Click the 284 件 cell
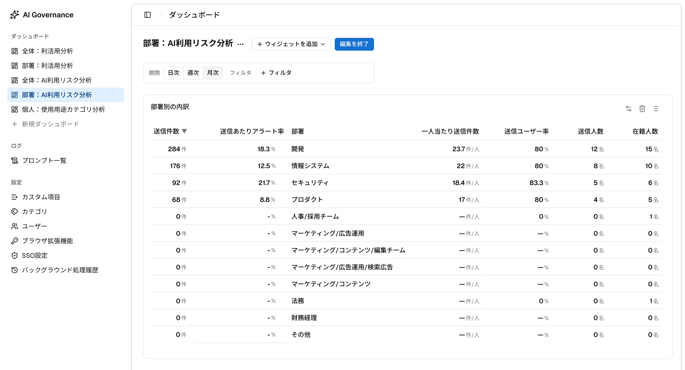The height and width of the screenshot is (370, 685). [x=177, y=149]
